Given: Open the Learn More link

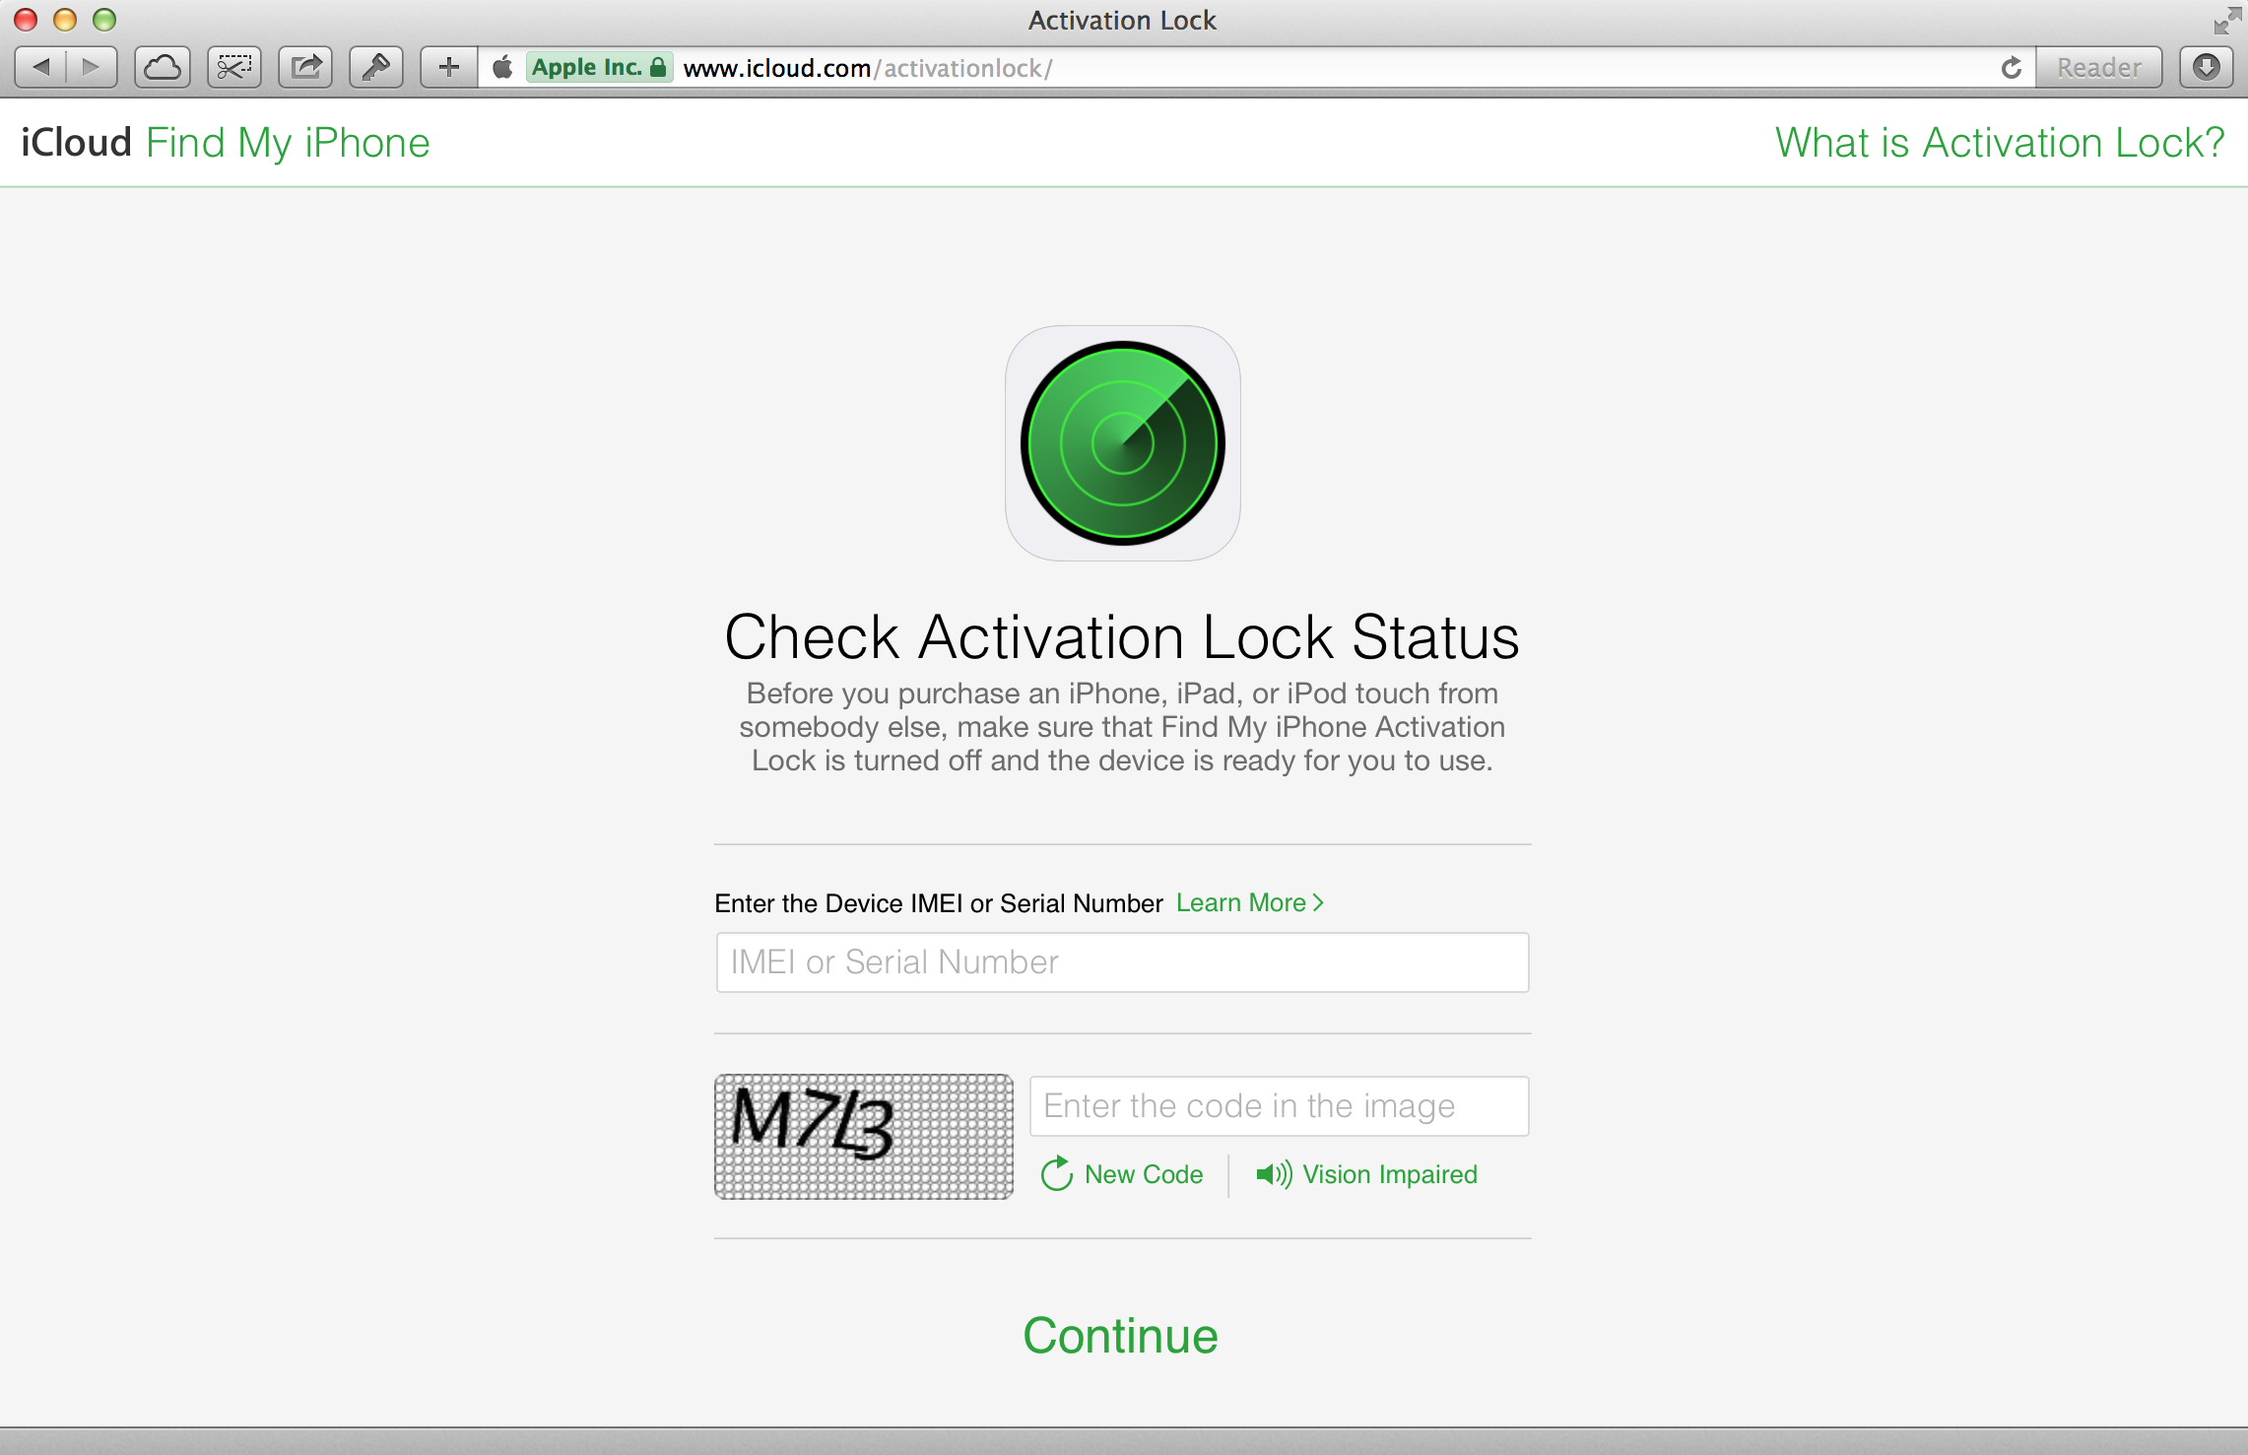Looking at the screenshot, I should tap(1250, 902).
